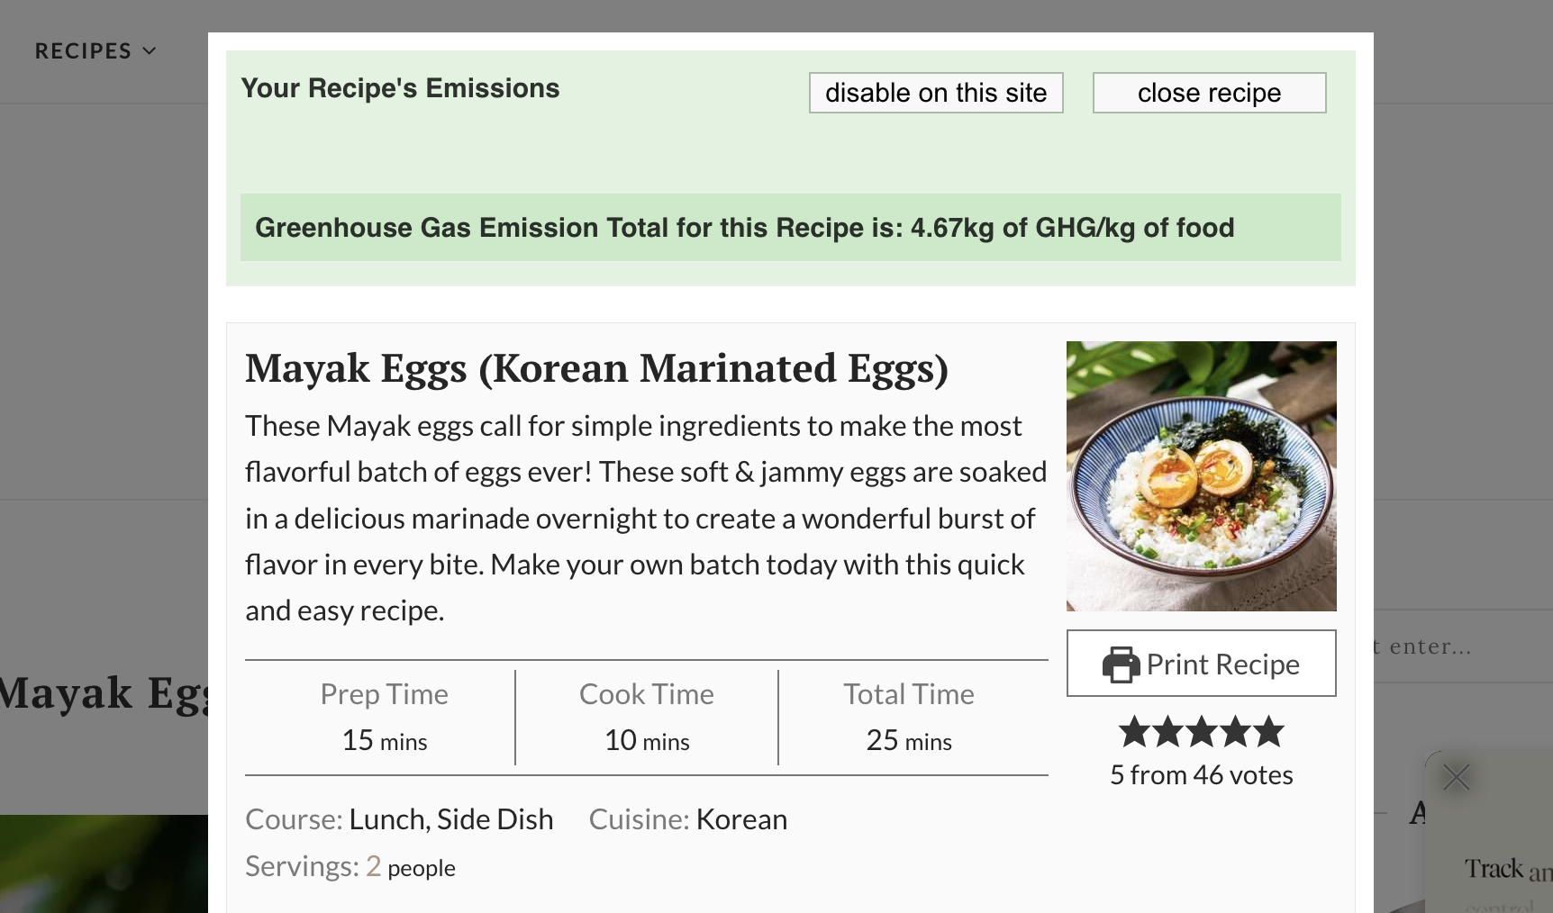Click the first star in the rating
1553x913 pixels.
(1134, 732)
